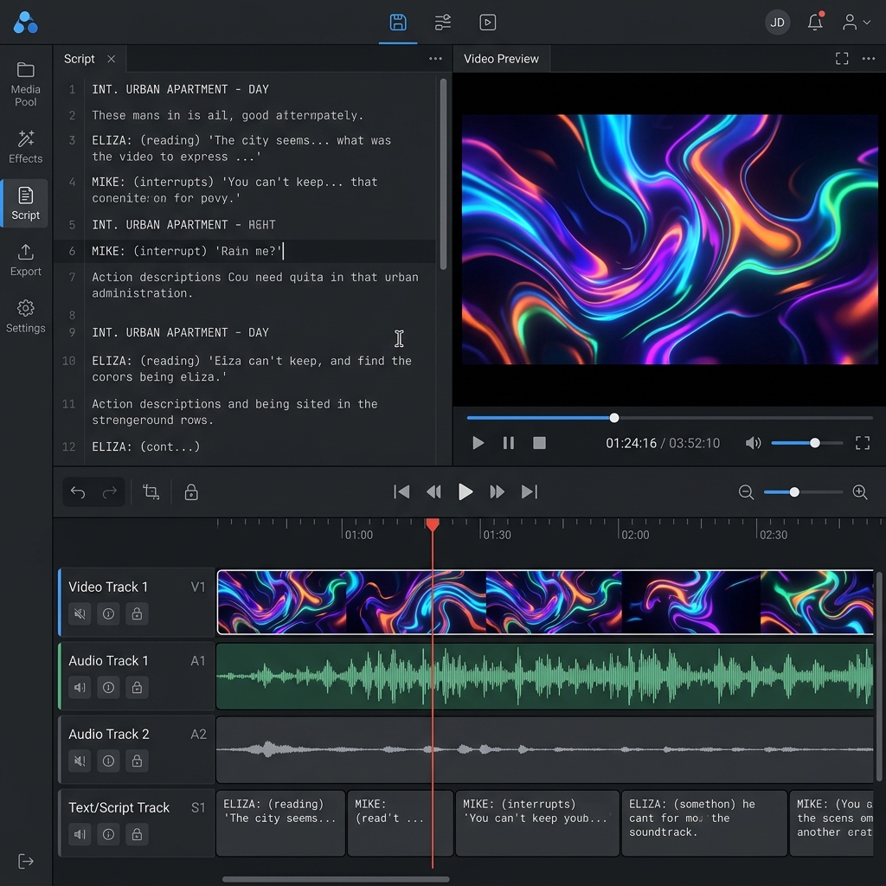Toggle mute on Text/Script Track

pos(80,834)
